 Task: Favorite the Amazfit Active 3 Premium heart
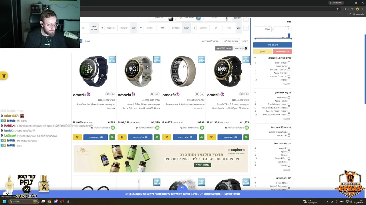tap(108, 94)
